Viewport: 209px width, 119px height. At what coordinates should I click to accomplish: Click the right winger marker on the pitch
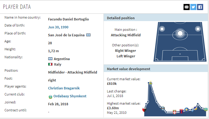tap(198, 29)
